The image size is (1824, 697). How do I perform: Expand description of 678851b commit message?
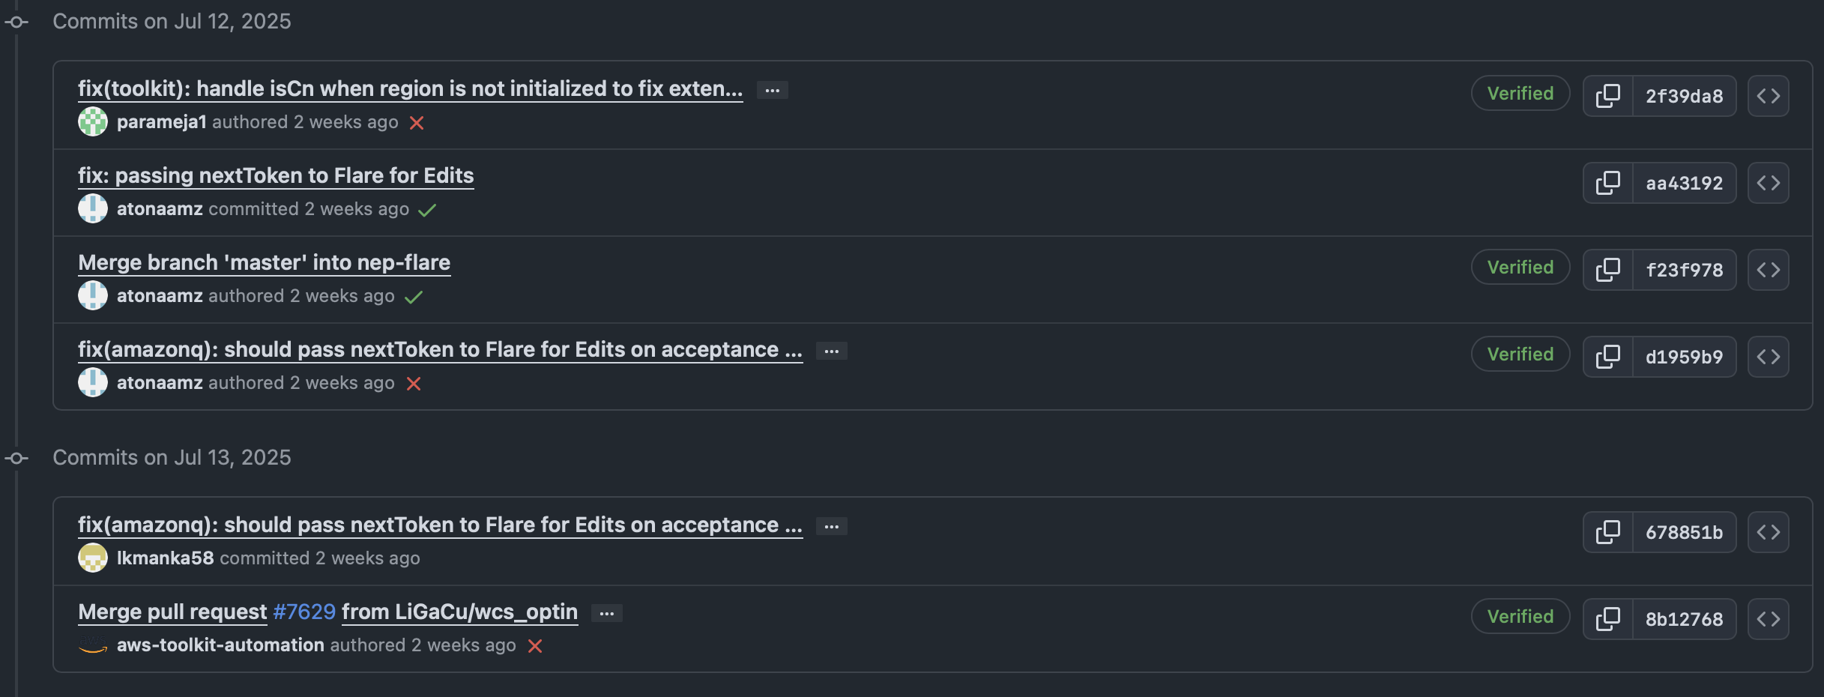(831, 526)
